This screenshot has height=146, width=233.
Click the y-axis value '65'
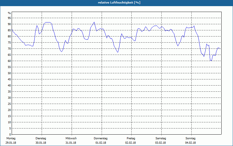tap(9, 55)
